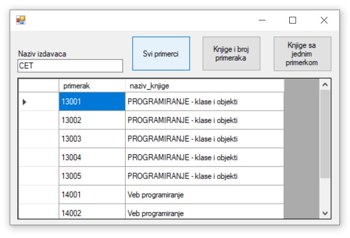Sort by the primerak column header
This screenshot has height=238, width=350.
point(92,86)
